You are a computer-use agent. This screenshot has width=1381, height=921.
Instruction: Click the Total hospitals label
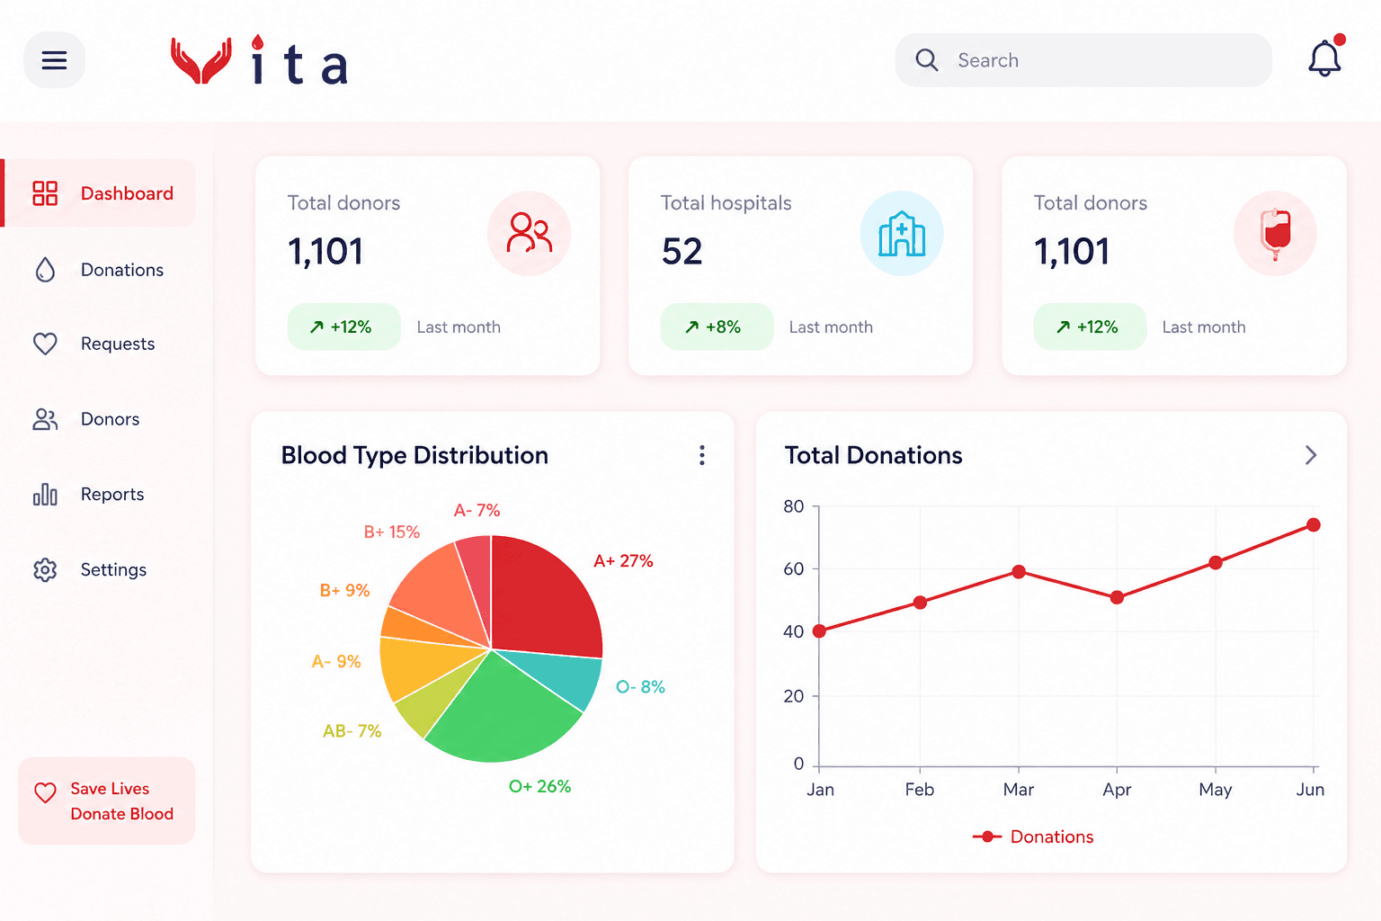point(726,203)
